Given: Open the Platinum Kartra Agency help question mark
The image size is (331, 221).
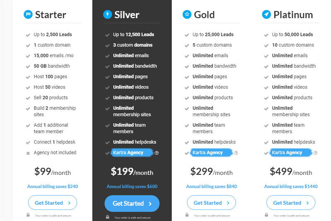Looking at the screenshot, I should click(315, 153).
